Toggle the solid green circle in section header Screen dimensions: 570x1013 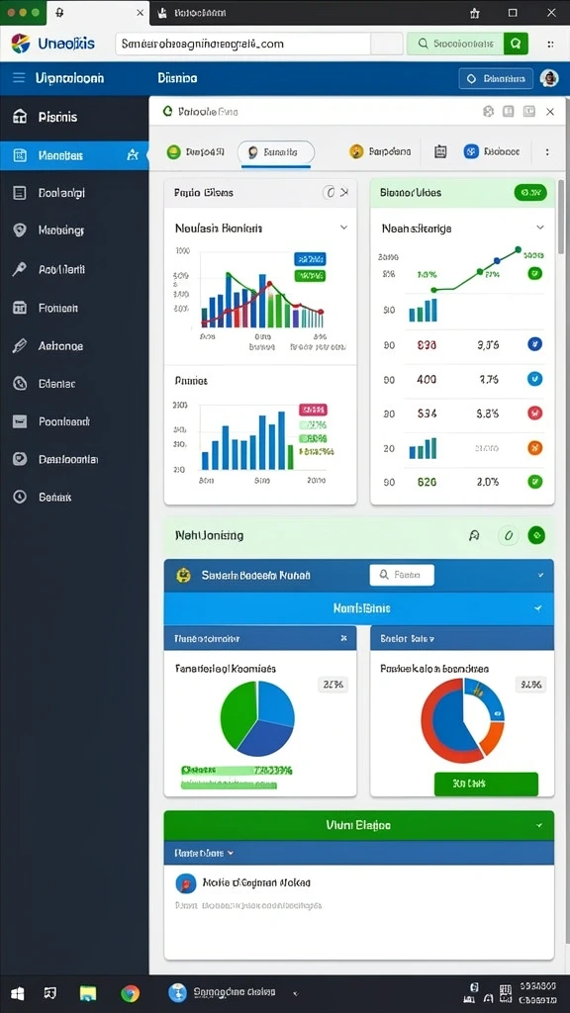tap(536, 535)
